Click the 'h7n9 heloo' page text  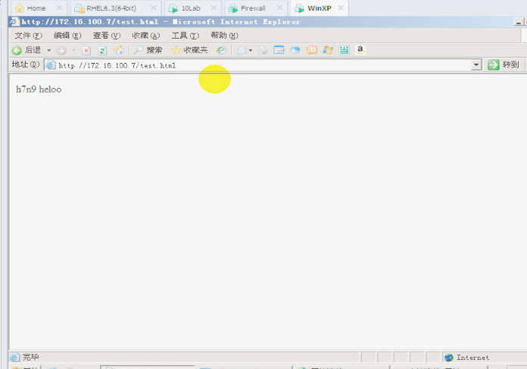pos(39,89)
